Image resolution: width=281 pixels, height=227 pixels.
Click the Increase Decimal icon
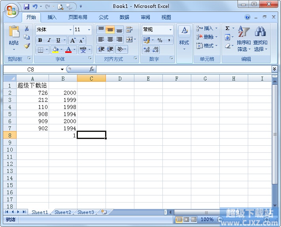coord(146,50)
